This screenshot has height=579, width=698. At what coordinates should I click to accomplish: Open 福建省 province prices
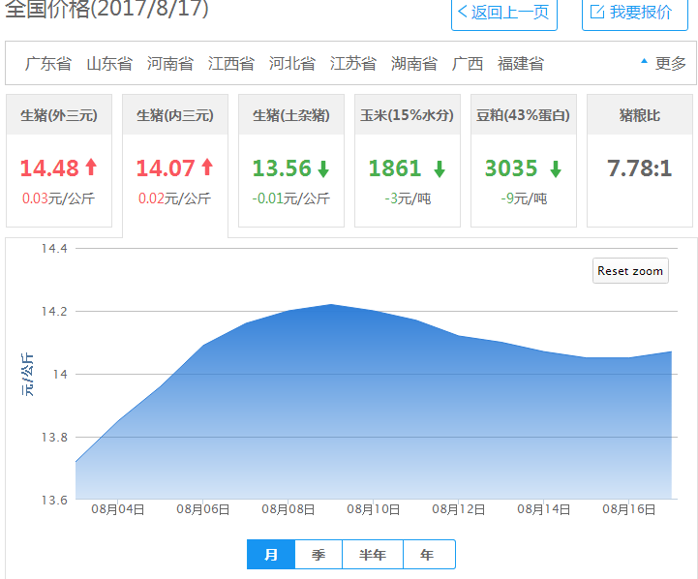tap(521, 64)
